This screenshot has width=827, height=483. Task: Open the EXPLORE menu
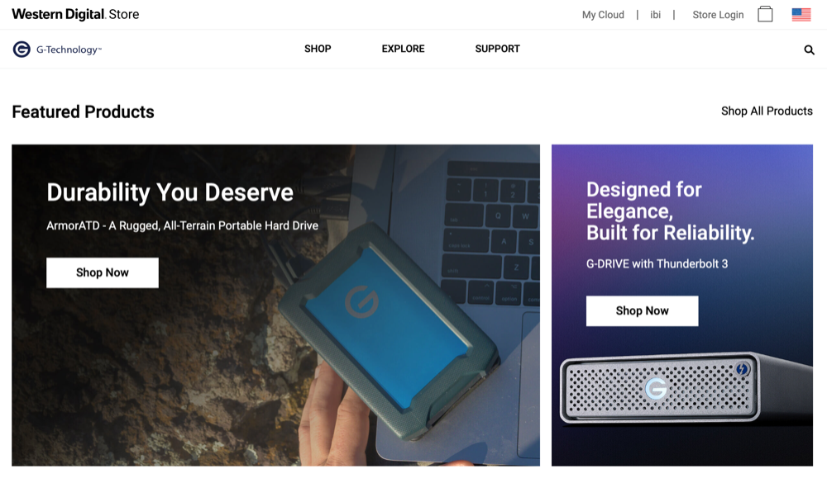click(x=403, y=49)
